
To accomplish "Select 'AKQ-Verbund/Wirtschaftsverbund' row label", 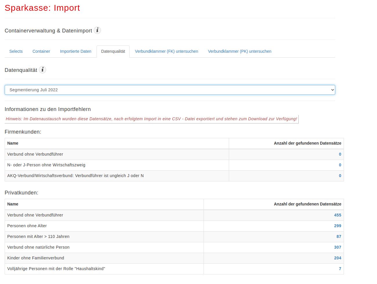I will point(75,176).
